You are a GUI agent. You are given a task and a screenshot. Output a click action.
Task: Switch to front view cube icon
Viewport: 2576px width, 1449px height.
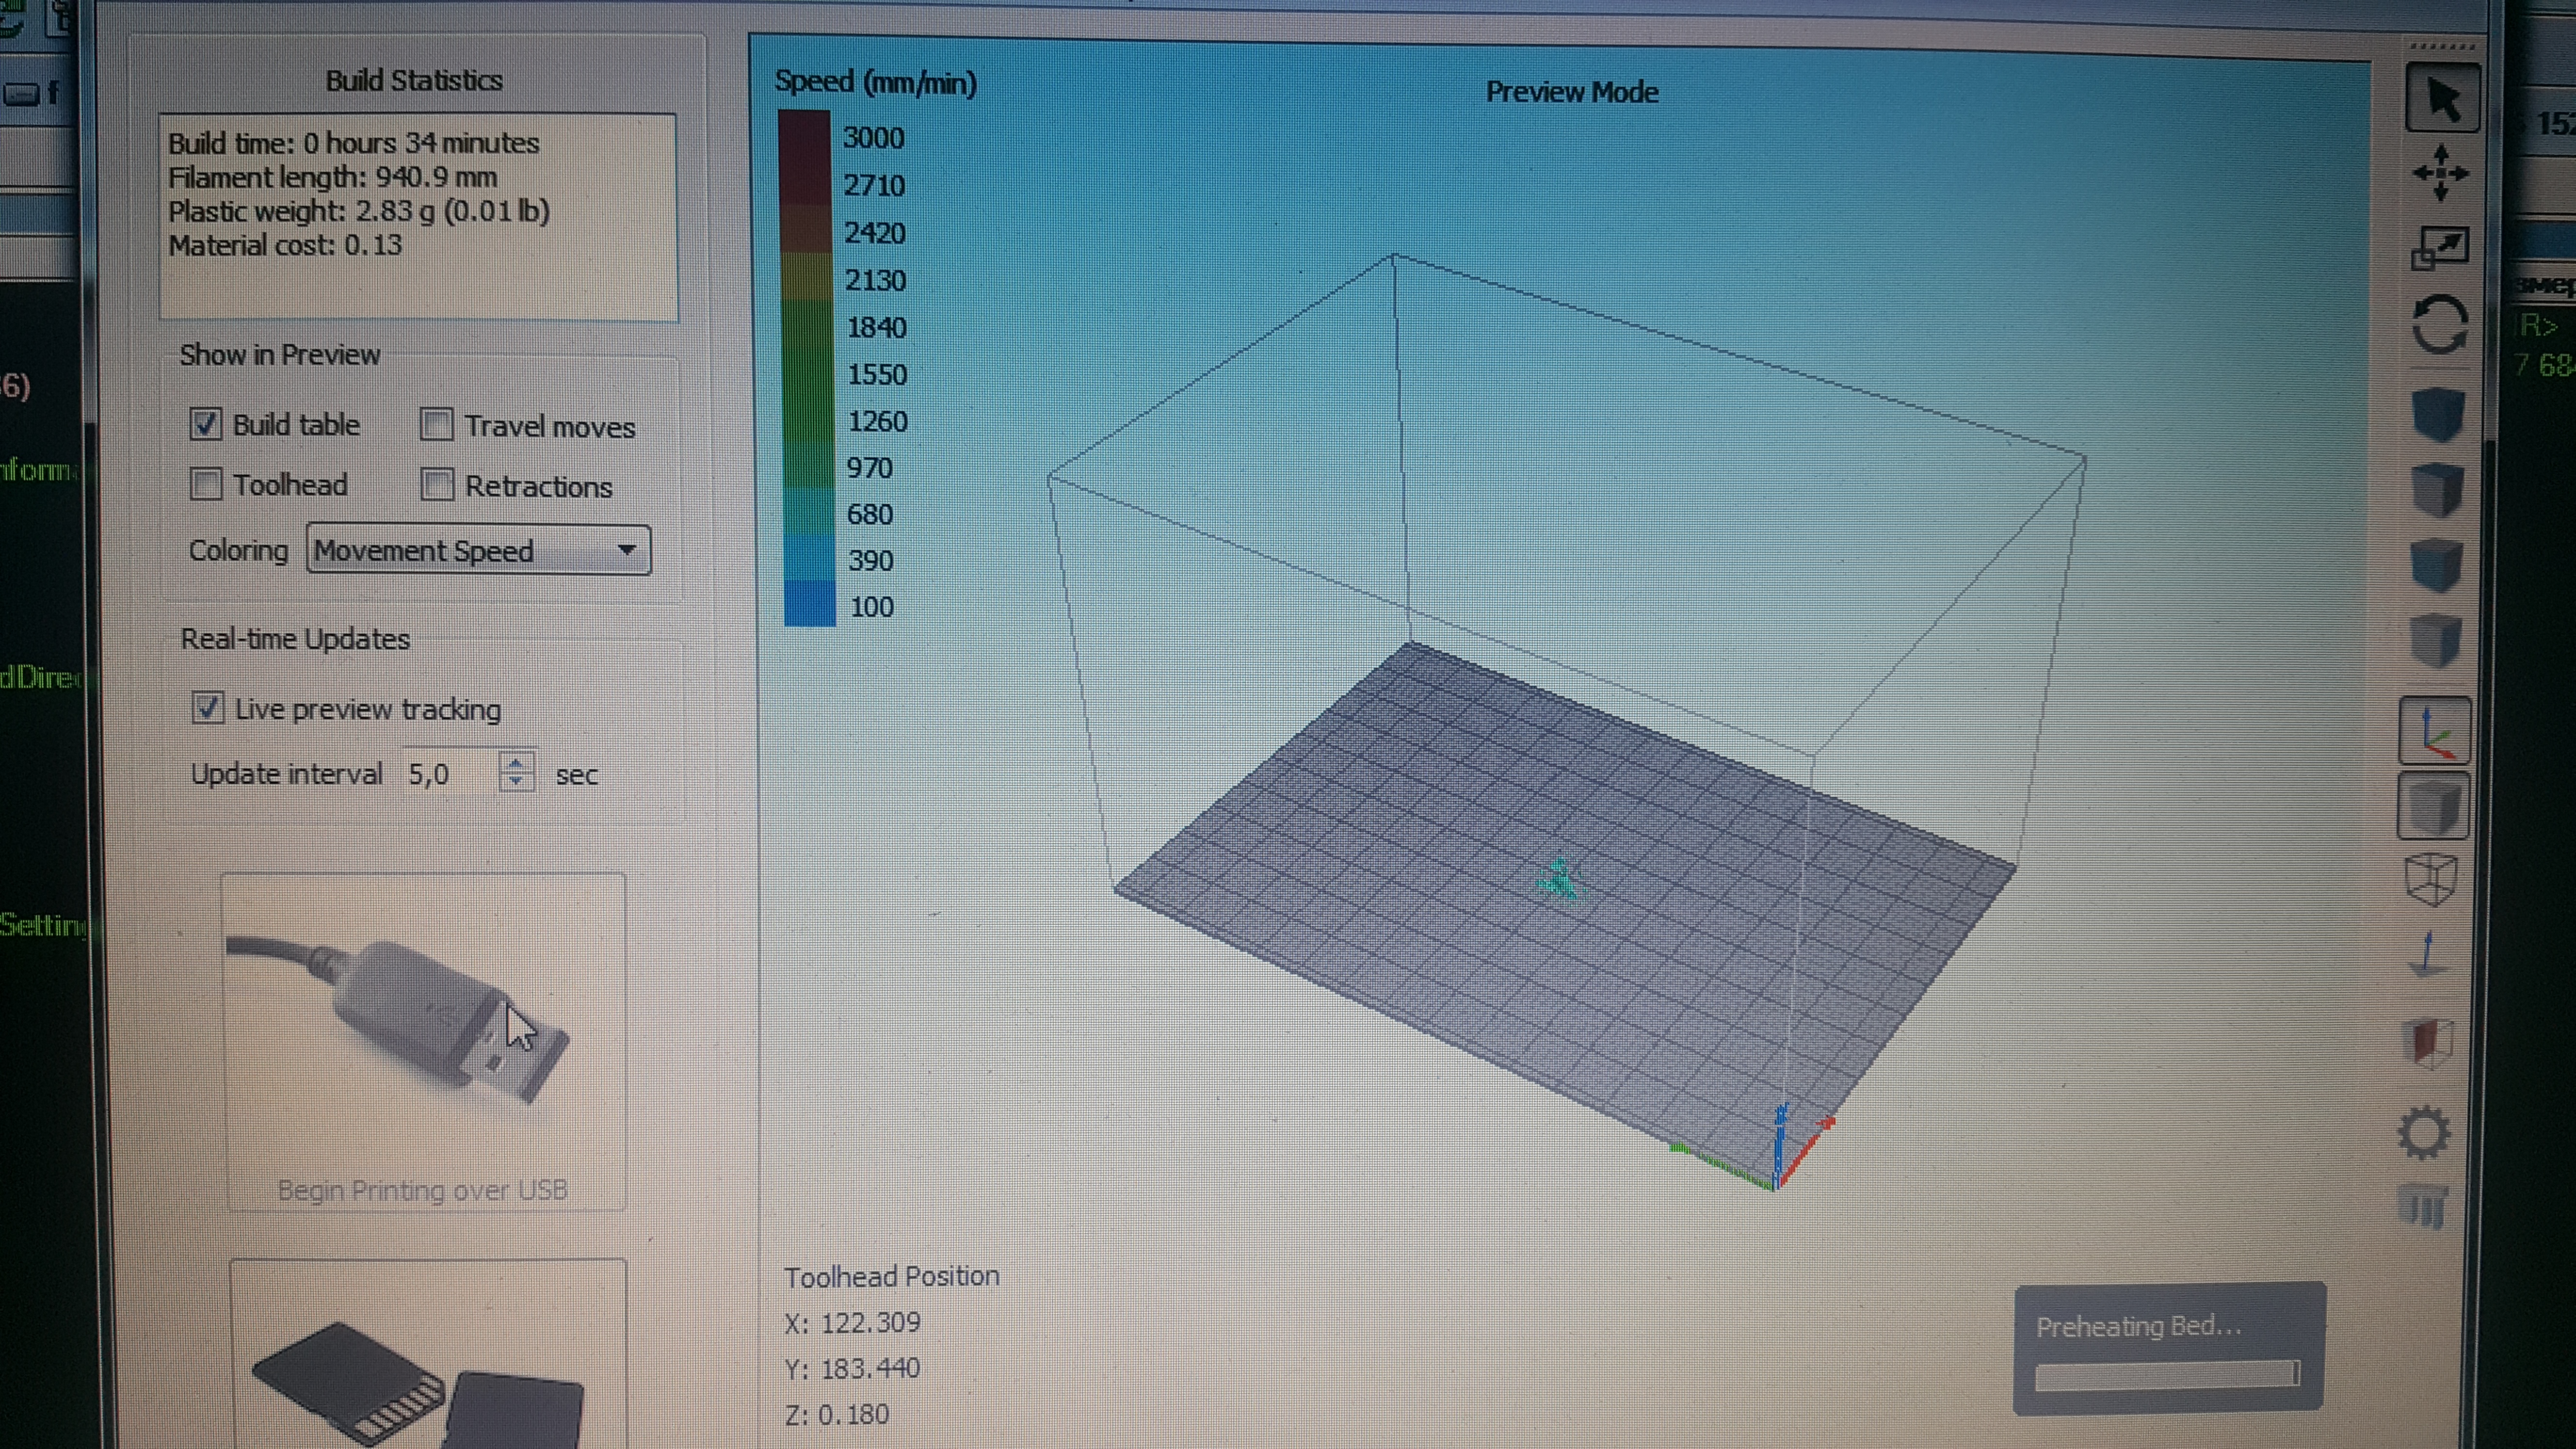2436,566
